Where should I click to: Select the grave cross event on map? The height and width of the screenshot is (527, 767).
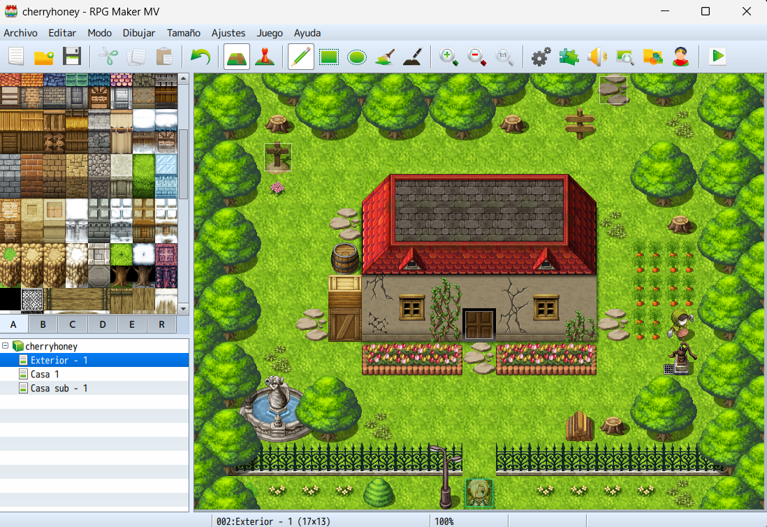(278, 157)
